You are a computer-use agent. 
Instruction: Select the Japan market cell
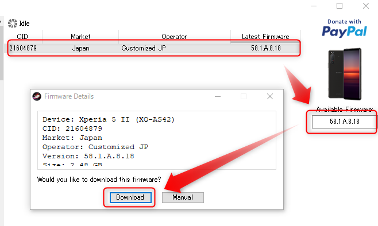[81, 48]
